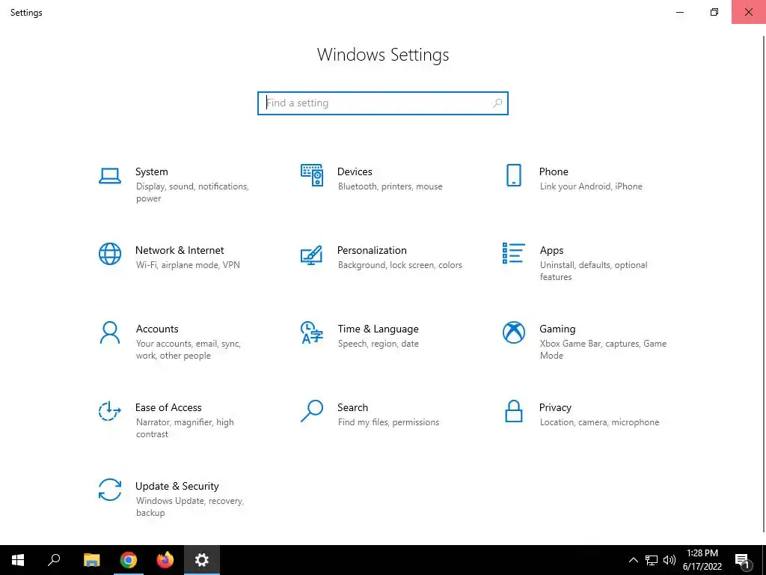This screenshot has width=766, height=575.
Task: Open the System settings title
Action: click(x=151, y=171)
